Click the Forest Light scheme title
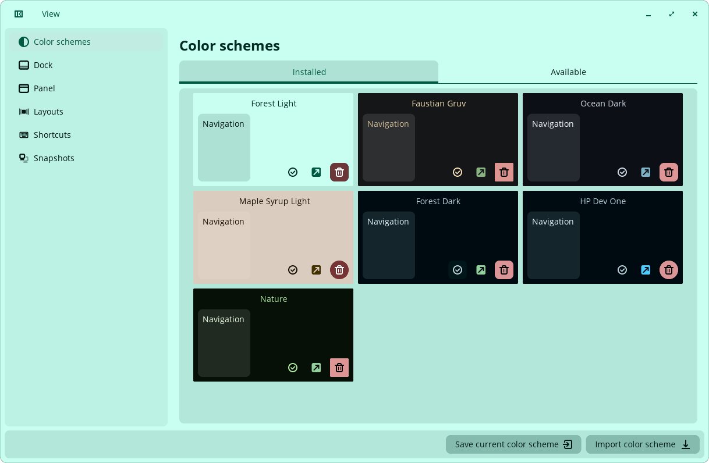Viewport: 709px width, 463px height. pyautogui.click(x=274, y=104)
